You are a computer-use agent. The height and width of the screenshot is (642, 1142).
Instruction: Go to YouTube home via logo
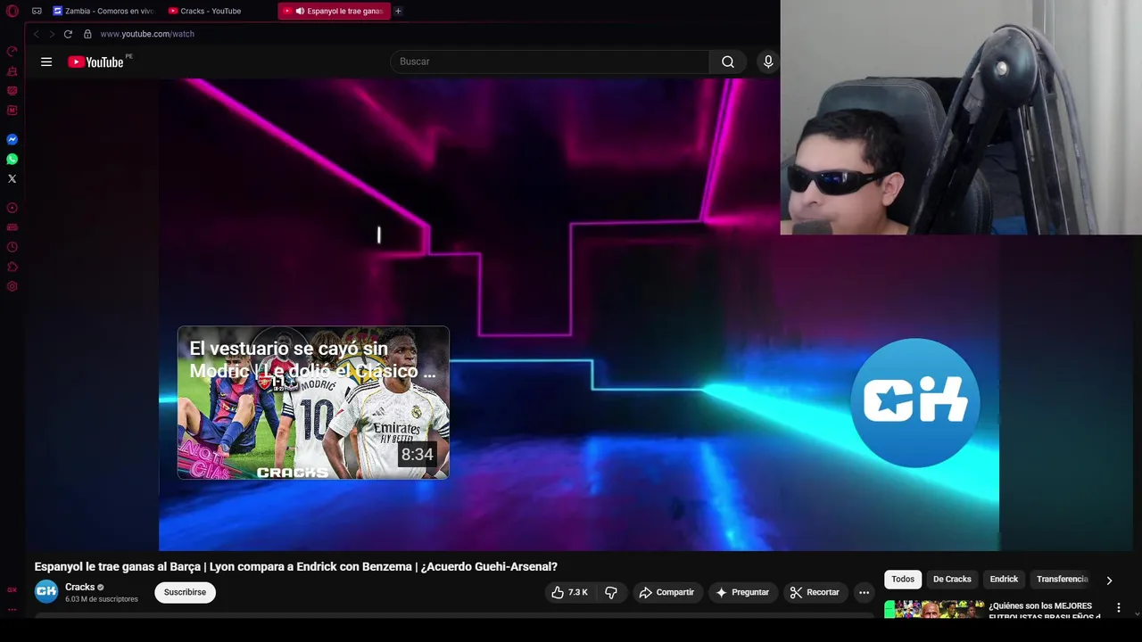coord(96,62)
